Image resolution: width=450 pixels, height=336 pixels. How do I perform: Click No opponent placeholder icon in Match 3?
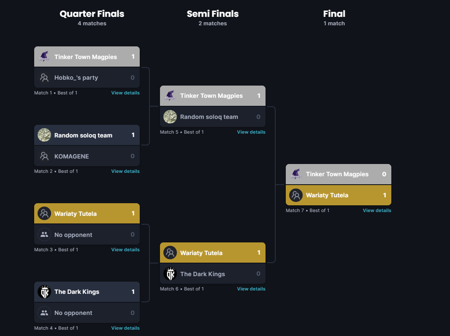click(44, 234)
